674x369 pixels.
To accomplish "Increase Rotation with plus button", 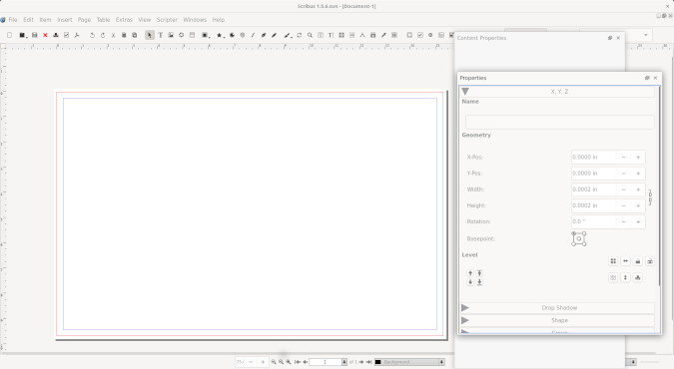I will point(638,221).
